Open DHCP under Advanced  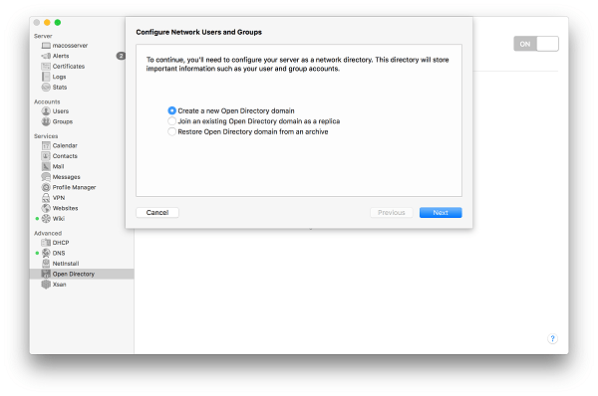pyautogui.click(x=61, y=243)
